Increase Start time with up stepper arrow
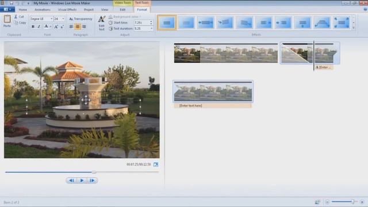The image size is (368, 207). 151,21
